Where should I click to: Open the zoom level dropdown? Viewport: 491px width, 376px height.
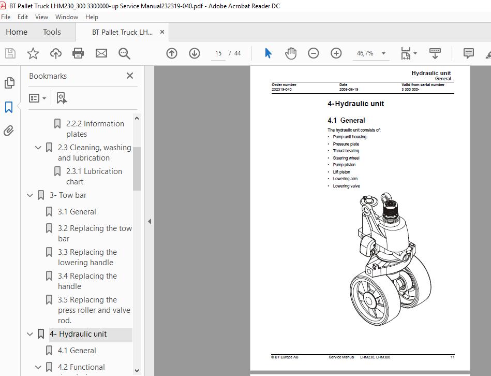click(x=383, y=53)
